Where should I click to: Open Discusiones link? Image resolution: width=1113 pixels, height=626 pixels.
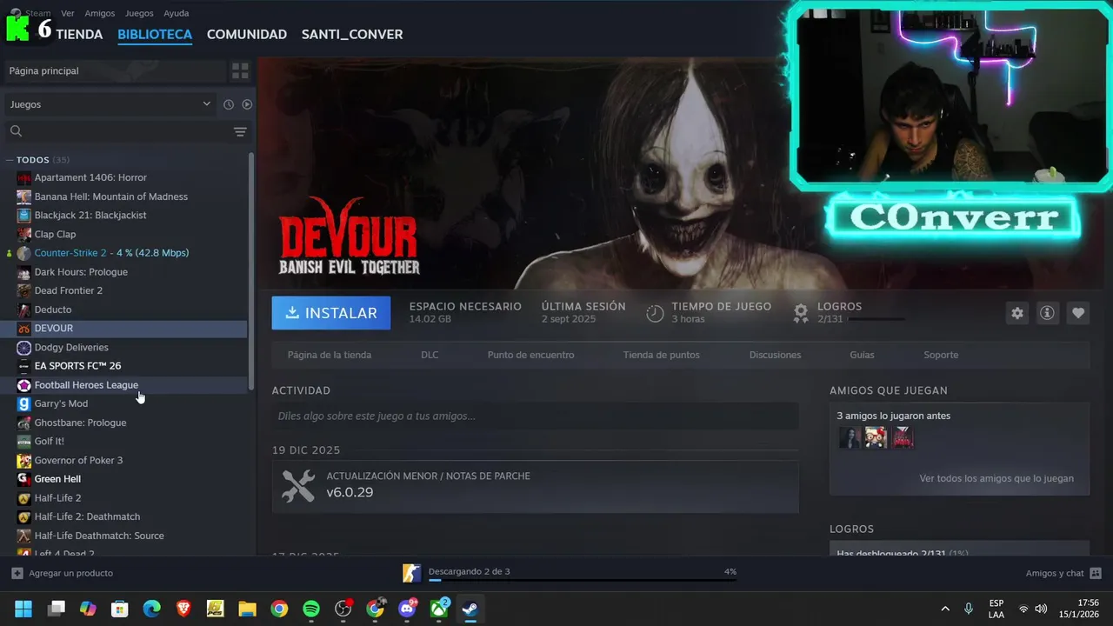pyautogui.click(x=775, y=355)
